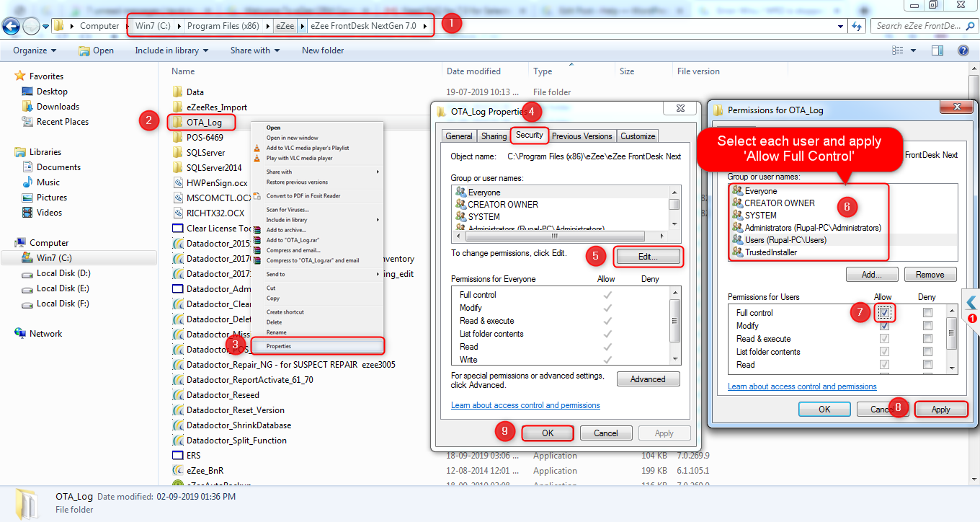Select Datadoctor_ShrinkDatabase application
The image size is (980, 522).
point(239,425)
